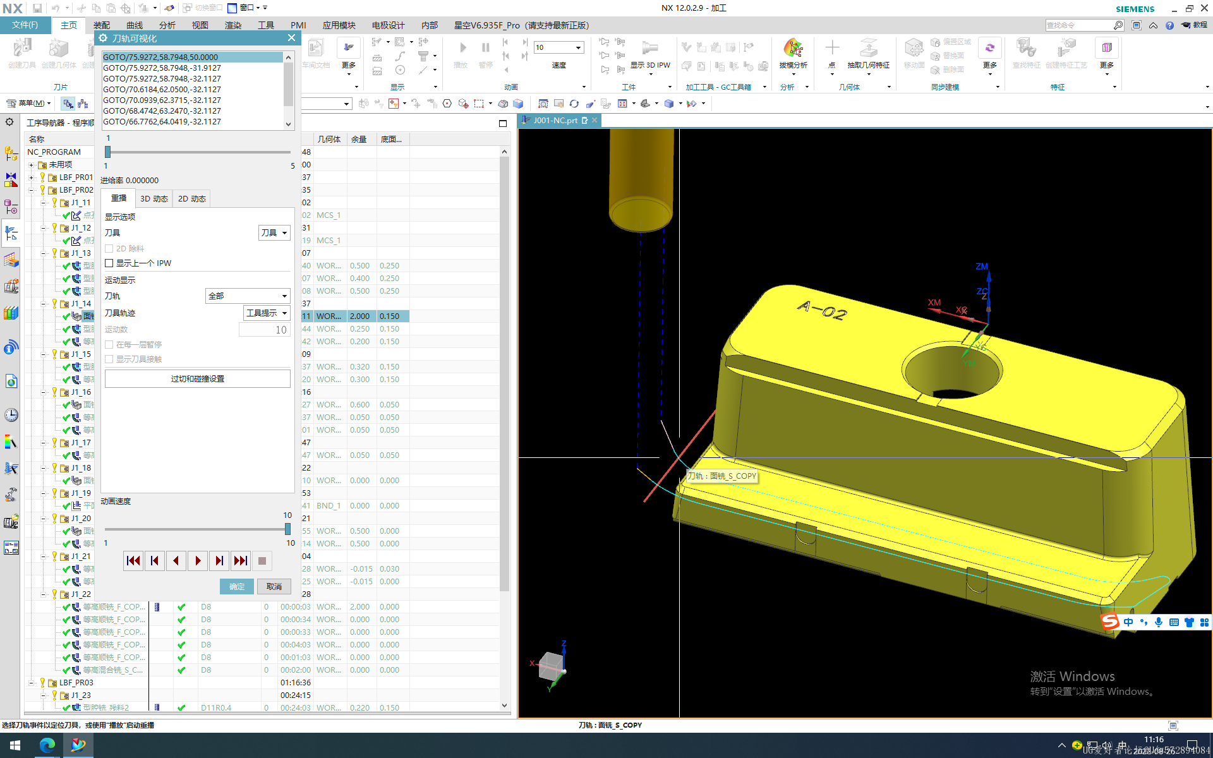Viewport: 1213px width, 758px height.
Task: Click the 运动数 input field
Action: tap(265, 330)
